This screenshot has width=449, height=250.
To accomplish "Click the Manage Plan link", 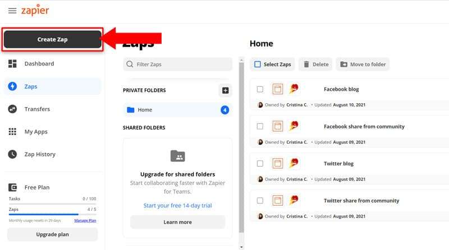I will [85, 220].
